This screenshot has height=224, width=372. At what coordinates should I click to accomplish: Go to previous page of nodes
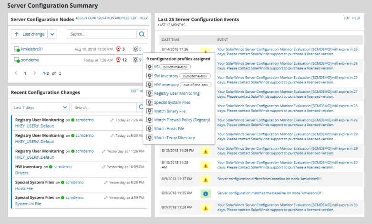(x=16, y=73)
